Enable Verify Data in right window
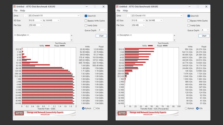 (189, 25)
